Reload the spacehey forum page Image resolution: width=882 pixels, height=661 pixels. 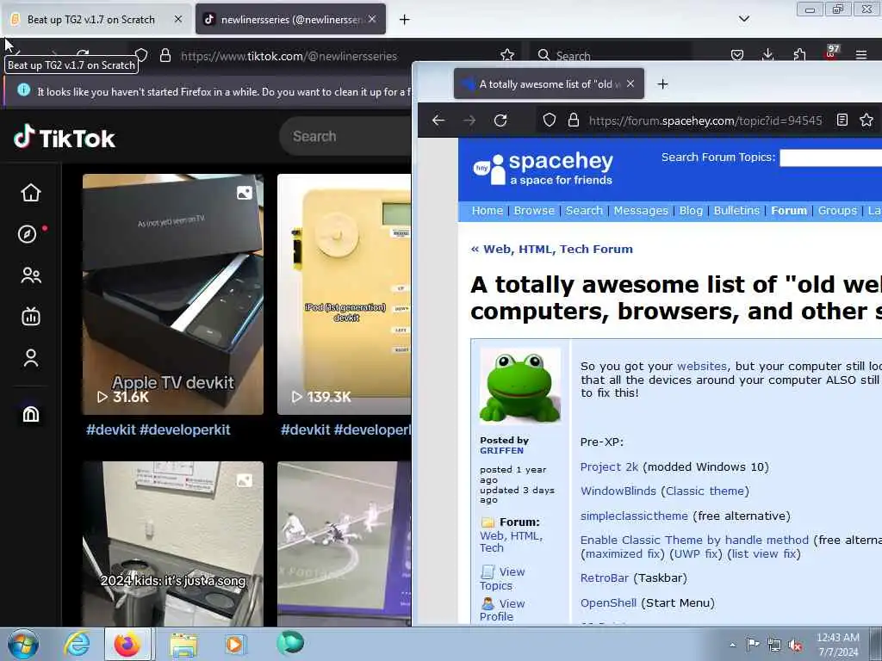pos(500,120)
